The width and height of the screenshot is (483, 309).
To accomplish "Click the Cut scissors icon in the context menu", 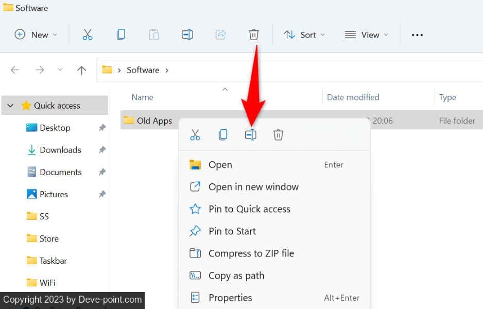I will coord(195,135).
